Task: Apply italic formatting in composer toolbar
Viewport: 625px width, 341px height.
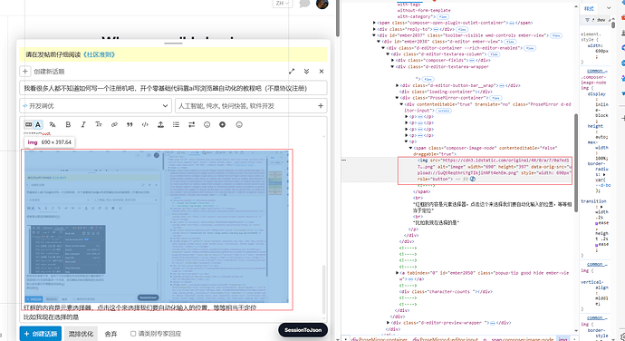Action: (83, 124)
